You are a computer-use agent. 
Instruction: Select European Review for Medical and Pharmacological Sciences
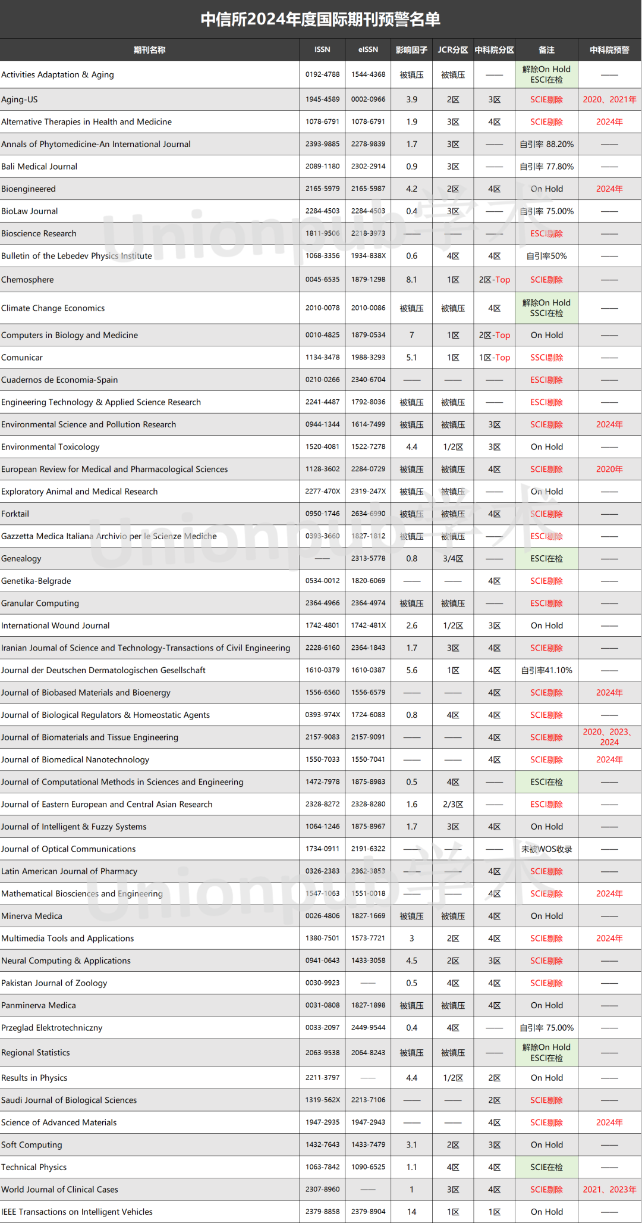[x=115, y=469]
